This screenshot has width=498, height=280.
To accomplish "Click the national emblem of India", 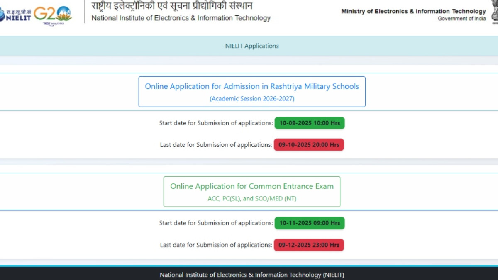I will (494, 11).
